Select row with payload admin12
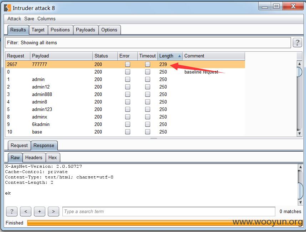Viewport: 306px width, 232px height. tap(125, 87)
